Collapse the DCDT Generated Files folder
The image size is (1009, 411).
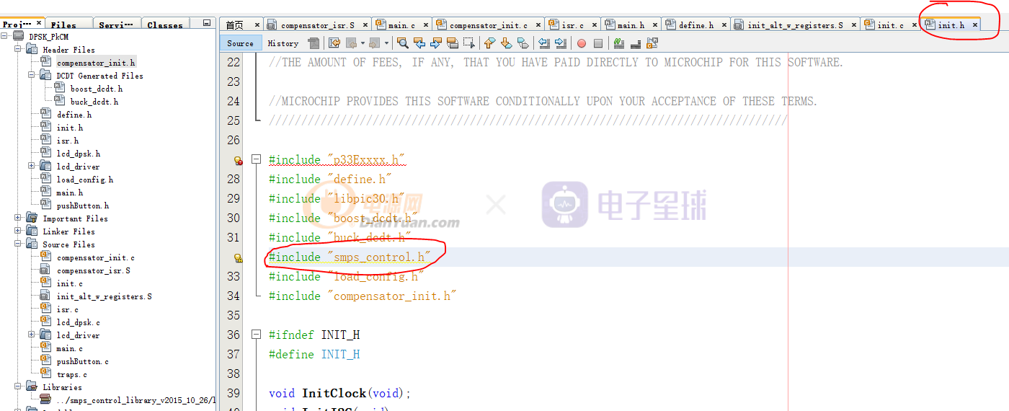tap(32, 76)
